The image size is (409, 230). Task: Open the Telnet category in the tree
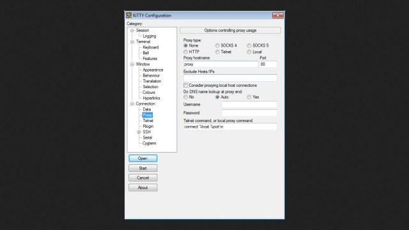coord(148,121)
